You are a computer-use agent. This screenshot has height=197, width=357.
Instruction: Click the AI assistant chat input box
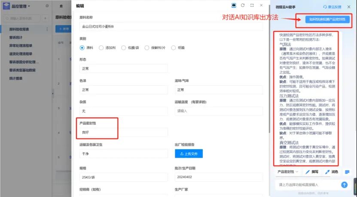(308, 185)
